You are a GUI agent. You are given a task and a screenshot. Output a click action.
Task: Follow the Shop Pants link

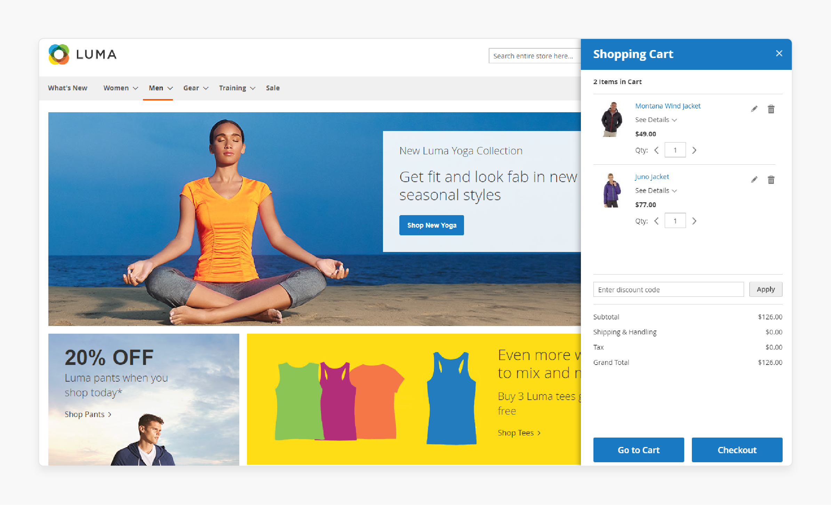point(88,414)
